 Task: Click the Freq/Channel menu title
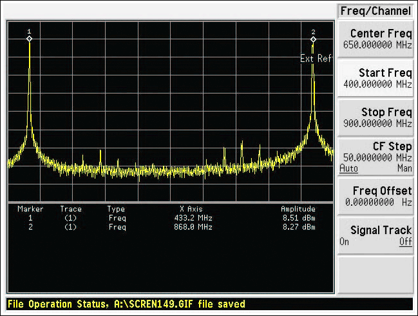coord(375,11)
